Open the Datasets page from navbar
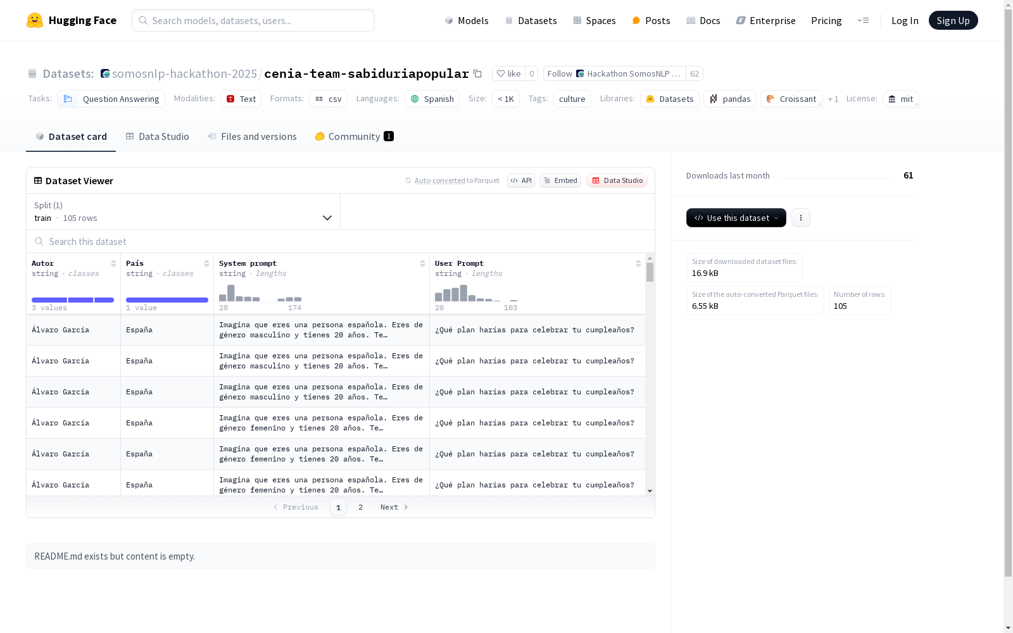This screenshot has width=1013, height=633. 531,20
